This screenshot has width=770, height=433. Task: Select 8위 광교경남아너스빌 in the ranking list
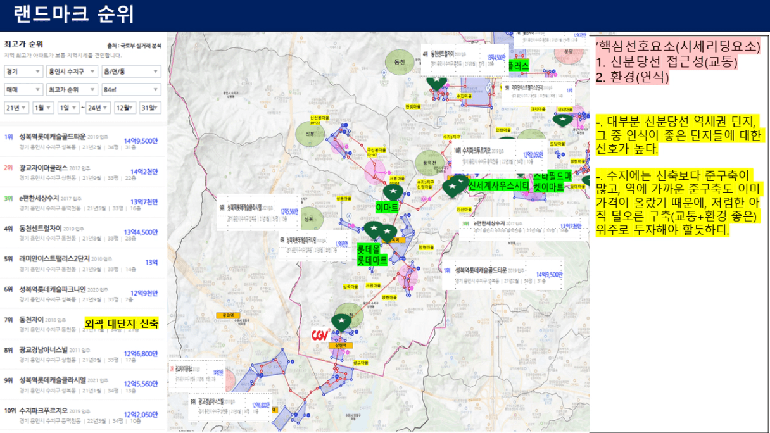point(81,353)
